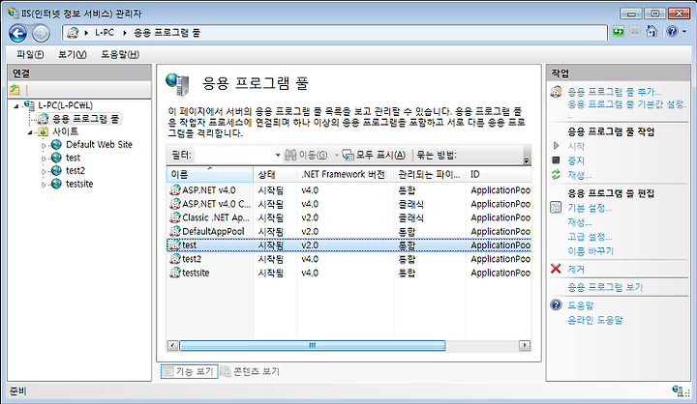
Task: Sort by the 상태 column header
Action: tap(275, 175)
